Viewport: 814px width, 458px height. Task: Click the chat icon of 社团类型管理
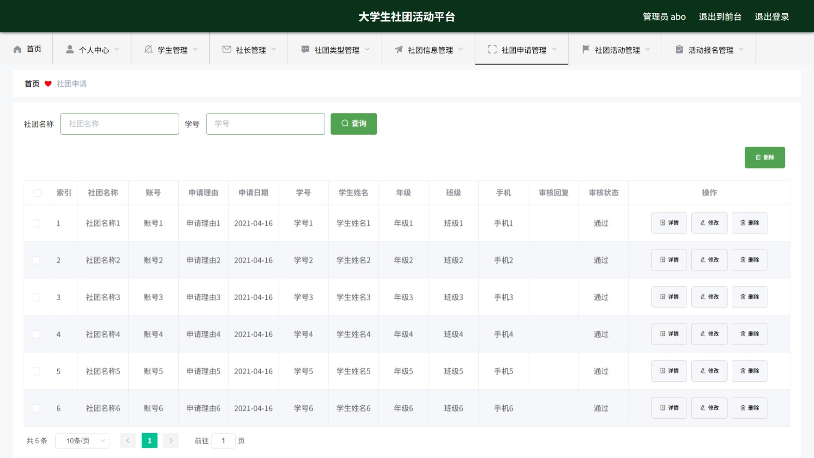305,49
